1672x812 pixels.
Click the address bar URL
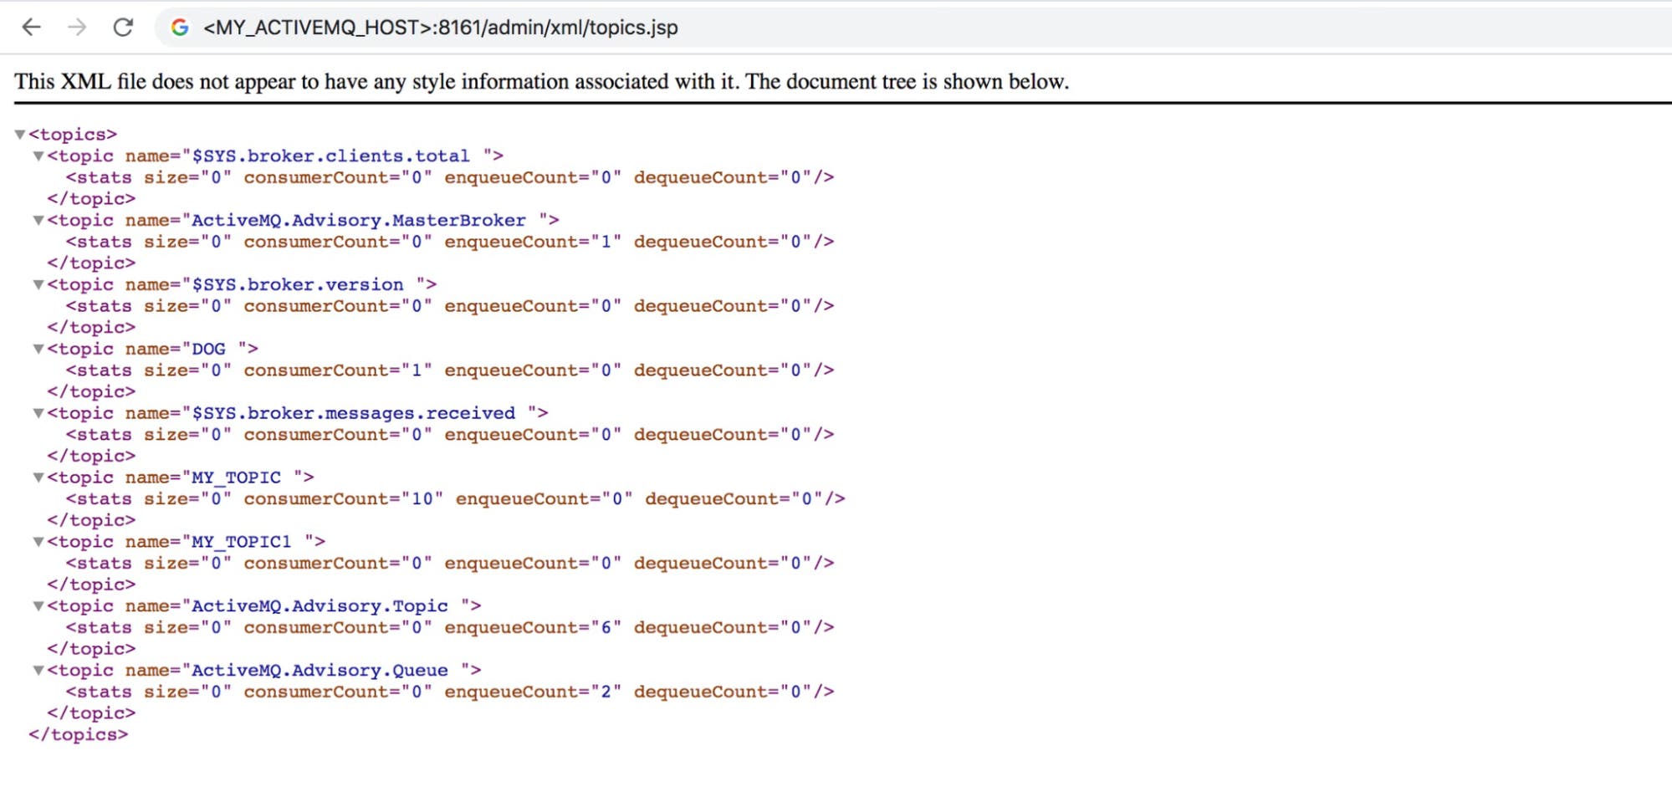click(439, 28)
